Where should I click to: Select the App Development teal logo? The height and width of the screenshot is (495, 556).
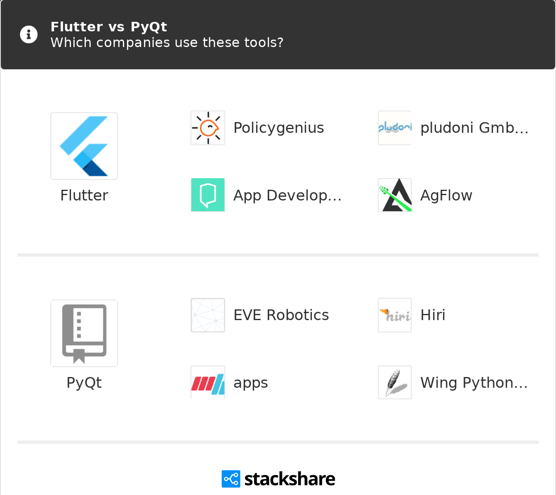tap(208, 195)
